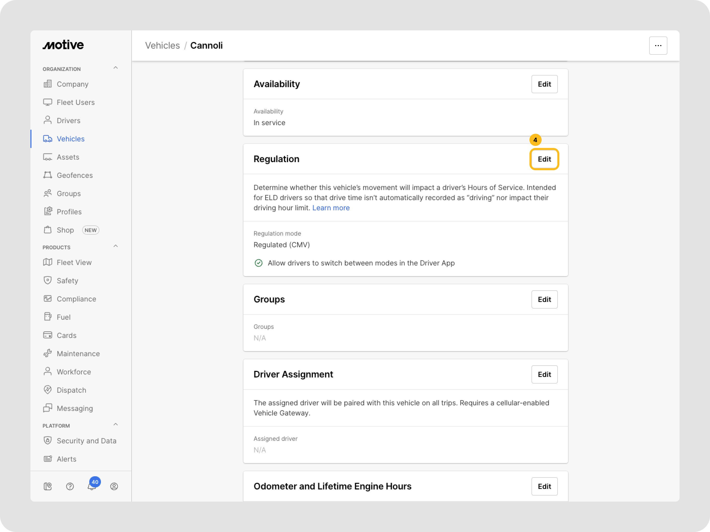Viewport: 710px width, 532px height.
Task: Open Compliance from the sidebar
Action: 76,299
